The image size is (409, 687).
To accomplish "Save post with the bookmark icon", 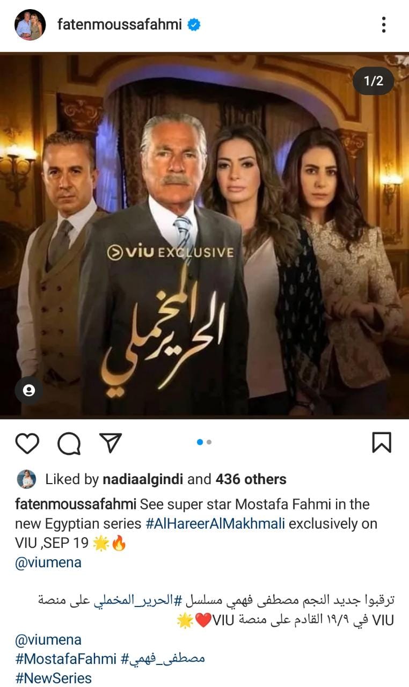I will [x=382, y=443].
